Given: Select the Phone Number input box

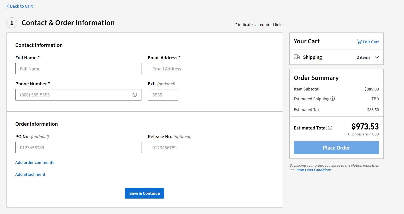Looking at the screenshot, I should 73,95.
